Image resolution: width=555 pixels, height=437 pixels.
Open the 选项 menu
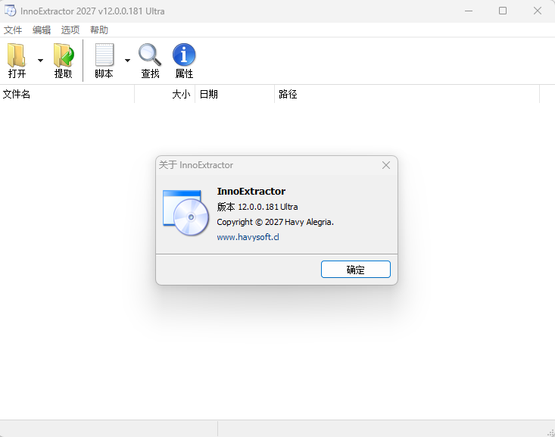70,30
